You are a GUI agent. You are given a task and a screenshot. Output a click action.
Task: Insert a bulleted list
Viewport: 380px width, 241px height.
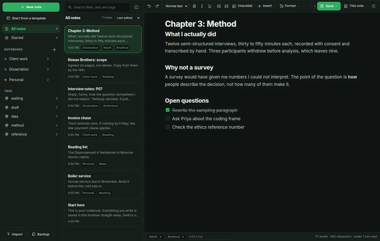pos(219,6)
